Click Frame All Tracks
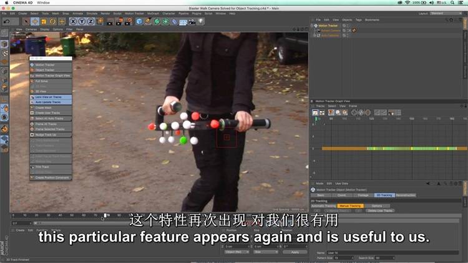The height and width of the screenshot is (263, 468). (51, 124)
